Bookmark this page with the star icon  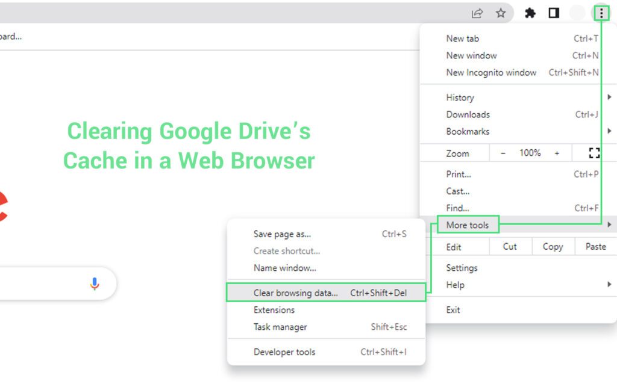point(501,13)
